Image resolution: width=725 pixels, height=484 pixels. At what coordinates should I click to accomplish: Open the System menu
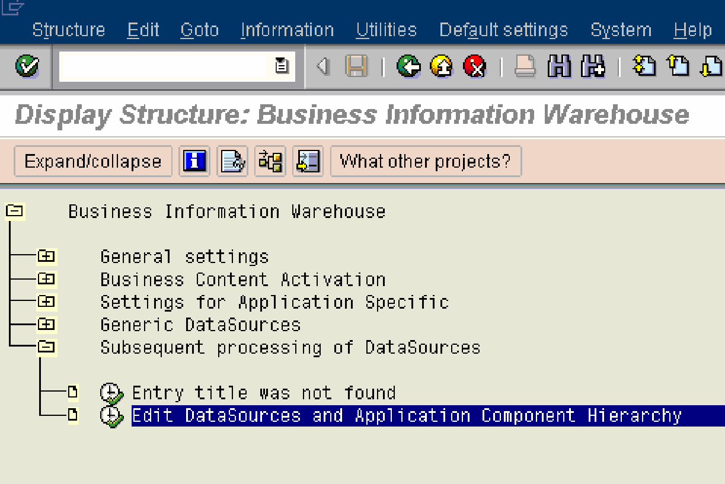(x=621, y=30)
